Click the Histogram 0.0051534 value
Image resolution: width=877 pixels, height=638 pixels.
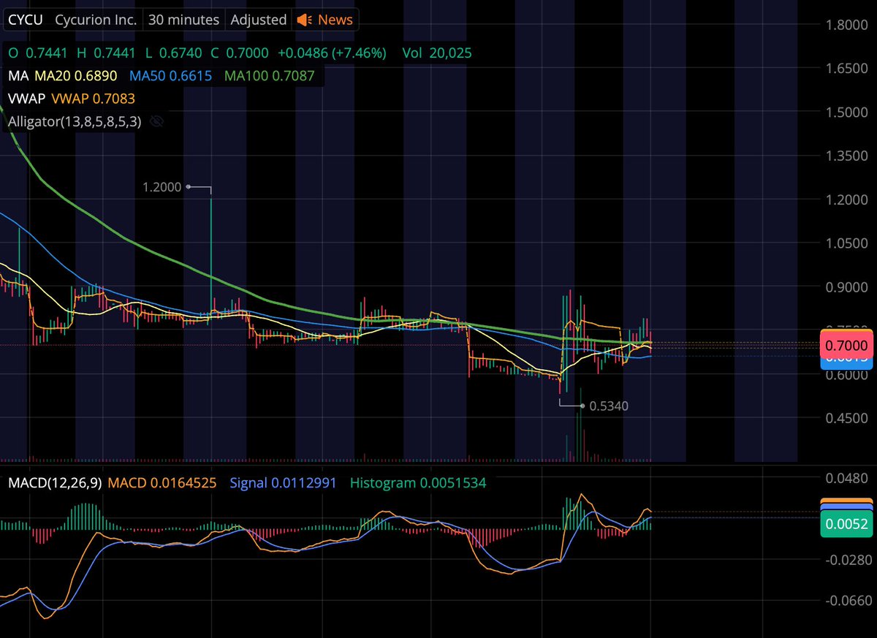(x=417, y=482)
